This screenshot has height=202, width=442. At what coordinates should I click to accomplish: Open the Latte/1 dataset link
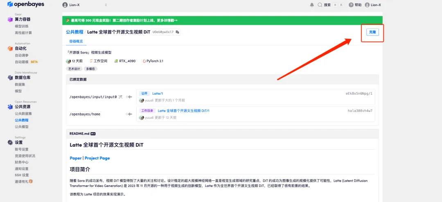point(158,93)
